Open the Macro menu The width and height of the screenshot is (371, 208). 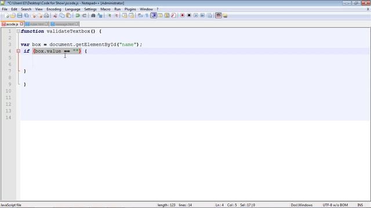pos(106,9)
